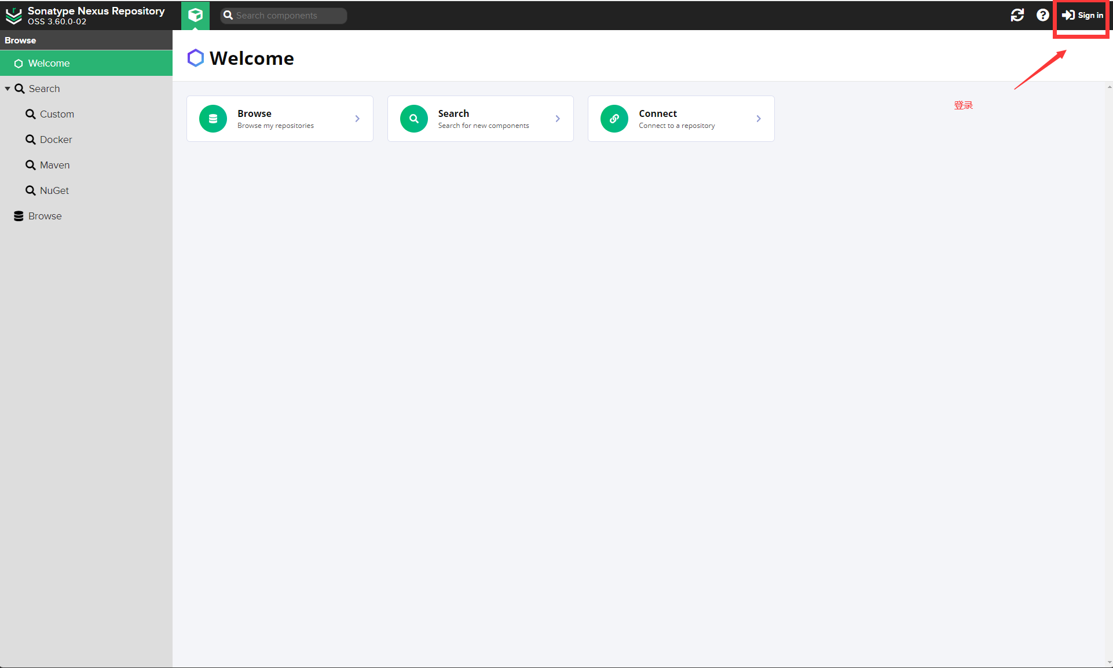
Task: Click the magnifier icon in the search box
Action: pyautogui.click(x=228, y=16)
